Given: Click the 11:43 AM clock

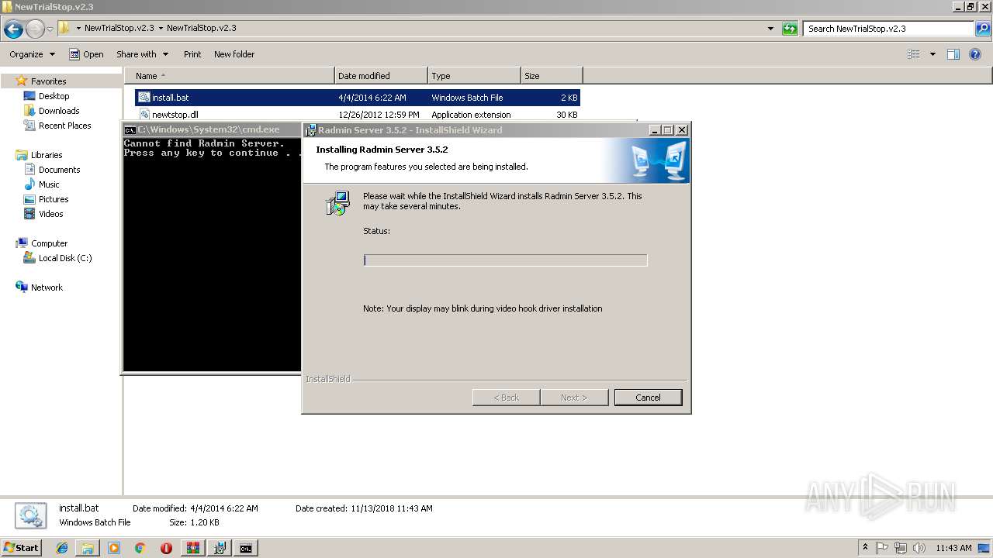Looking at the screenshot, I should pyautogui.click(x=953, y=548).
